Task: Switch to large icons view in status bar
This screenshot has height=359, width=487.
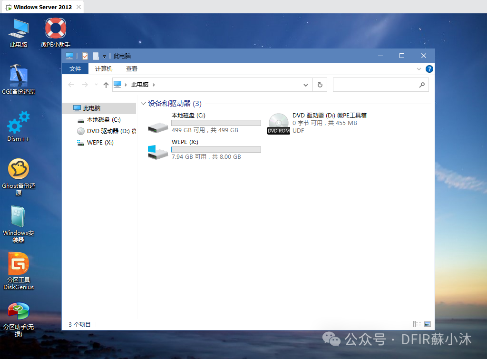Action: pyautogui.click(x=428, y=324)
